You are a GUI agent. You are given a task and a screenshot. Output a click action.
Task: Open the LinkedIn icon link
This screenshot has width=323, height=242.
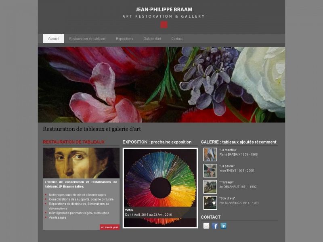click(224, 226)
